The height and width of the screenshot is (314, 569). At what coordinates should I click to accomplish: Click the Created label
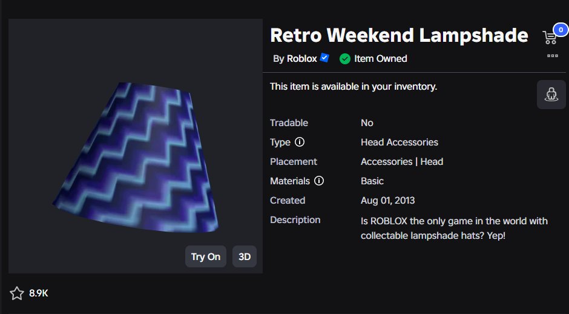tap(288, 200)
